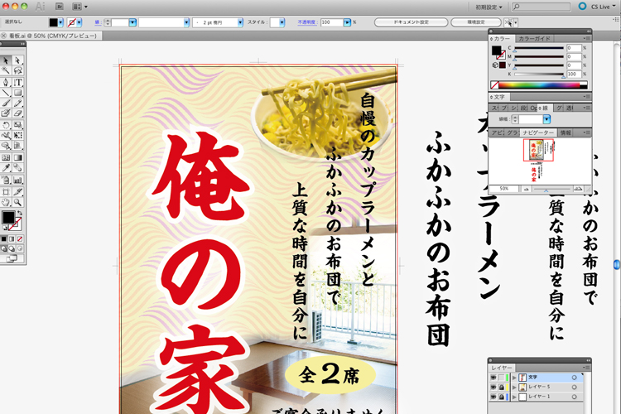Switch to the 情報 panel tab
This screenshot has height=414, width=621.
coord(566,132)
